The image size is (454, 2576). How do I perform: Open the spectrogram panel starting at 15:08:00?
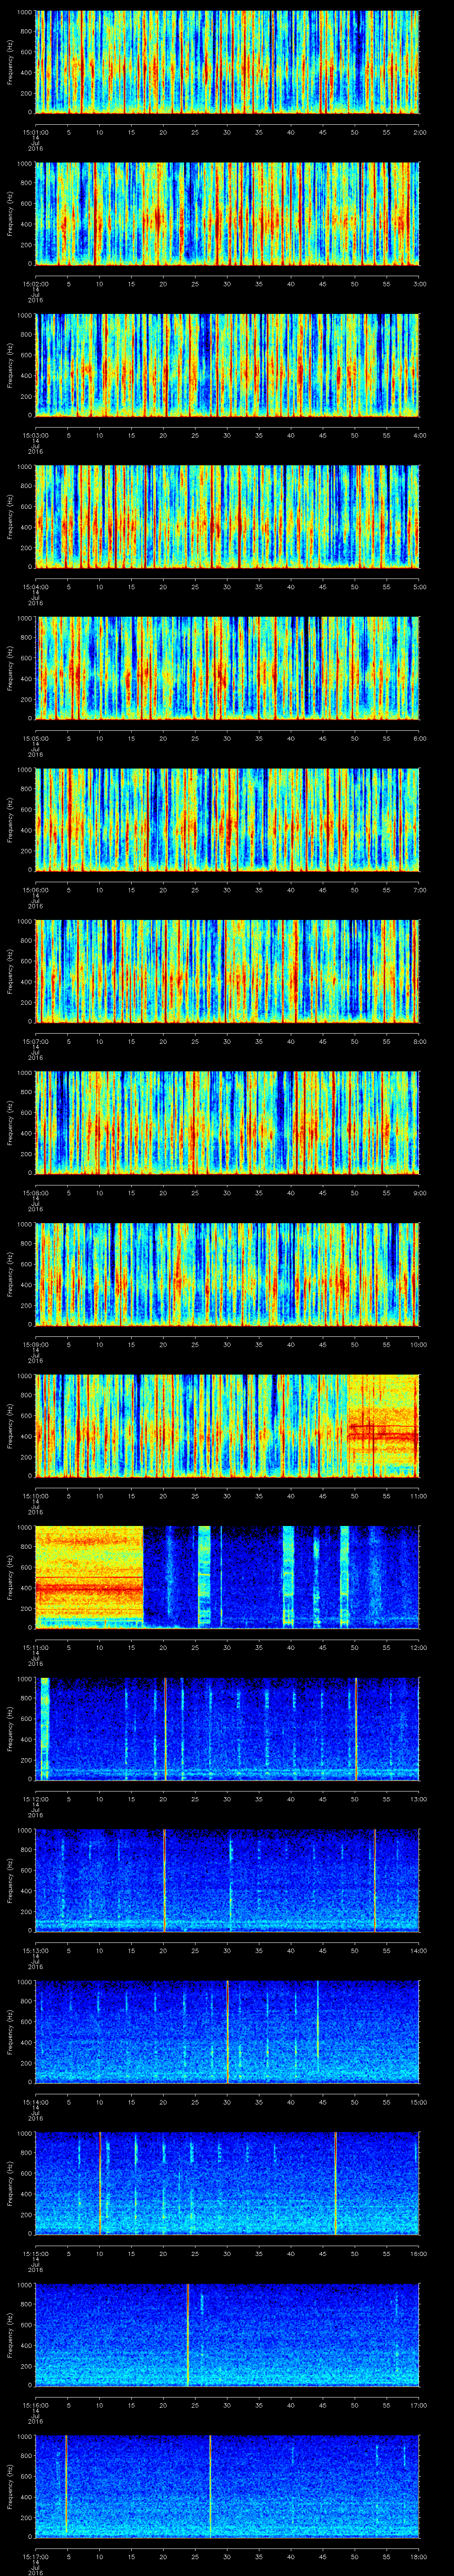click(227, 1122)
